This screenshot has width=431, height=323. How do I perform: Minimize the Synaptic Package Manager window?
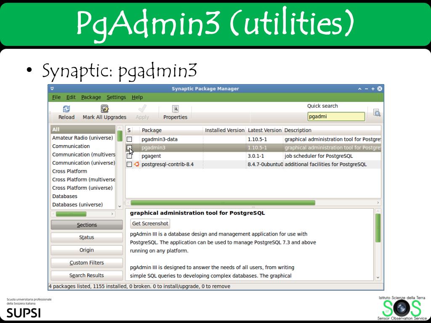(x=367, y=89)
